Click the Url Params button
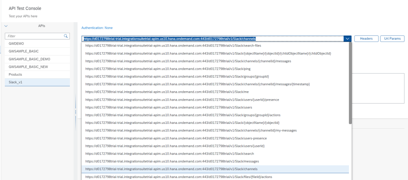This screenshot has height=180, width=408. click(392, 39)
